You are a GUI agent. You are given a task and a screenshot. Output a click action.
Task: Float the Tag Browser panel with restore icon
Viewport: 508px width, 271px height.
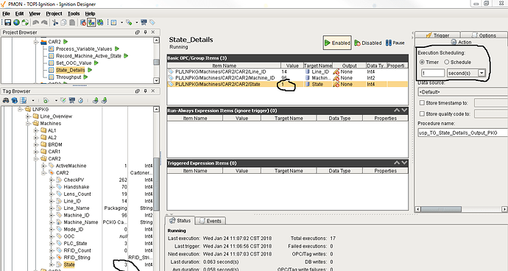pos(138,91)
